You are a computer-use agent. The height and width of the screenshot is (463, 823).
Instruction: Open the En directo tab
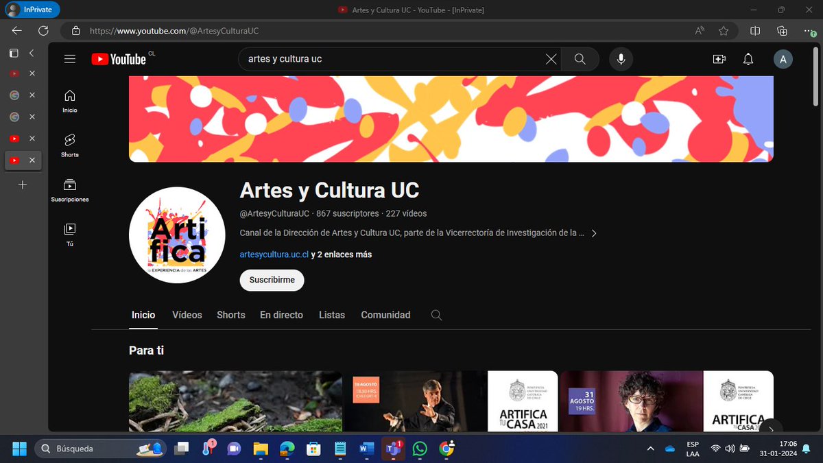click(281, 315)
